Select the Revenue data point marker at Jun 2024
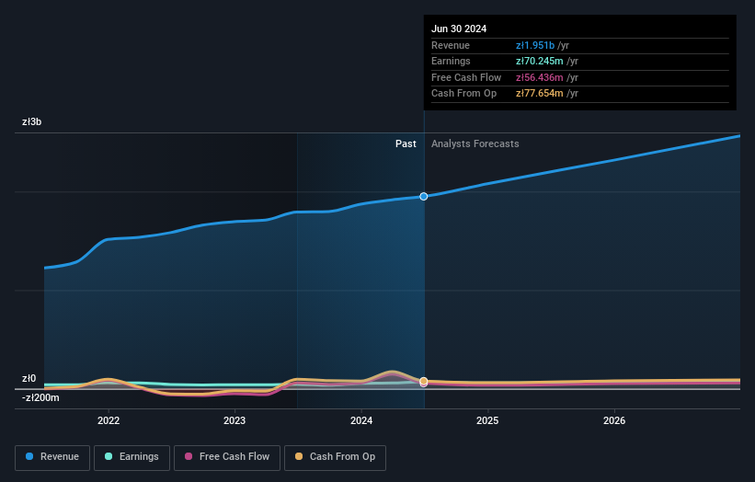The image size is (755, 482). tap(424, 197)
